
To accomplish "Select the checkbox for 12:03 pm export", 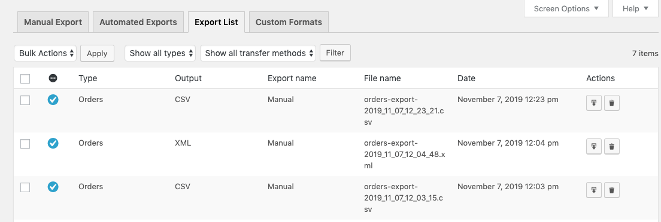I will pyautogui.click(x=25, y=187).
